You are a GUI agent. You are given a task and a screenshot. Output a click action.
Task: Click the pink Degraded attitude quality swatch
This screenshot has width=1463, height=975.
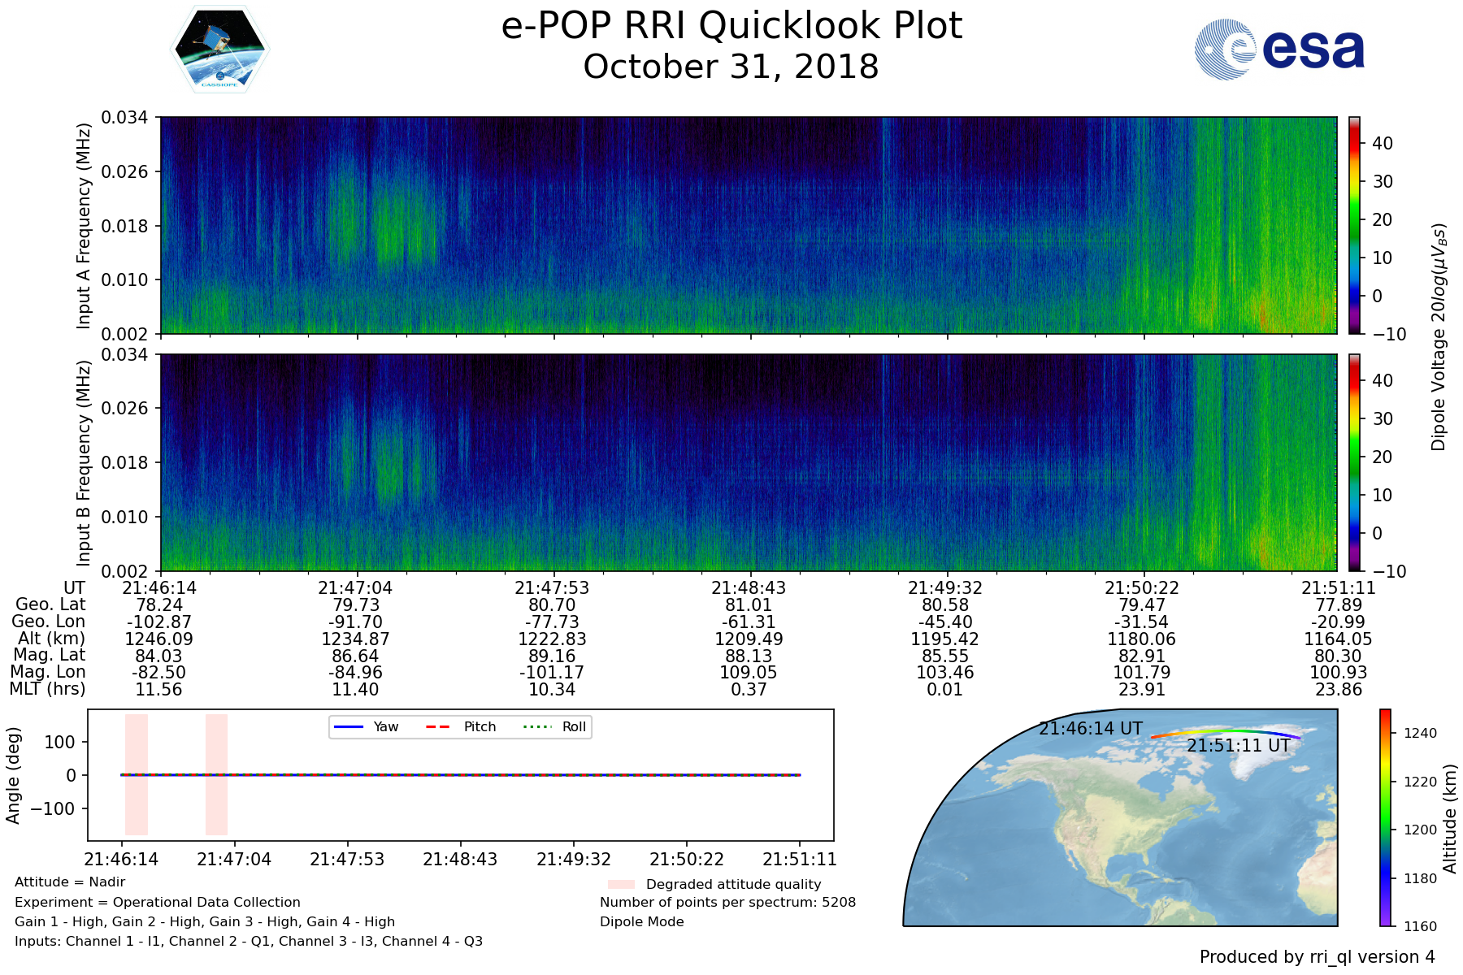click(x=621, y=884)
